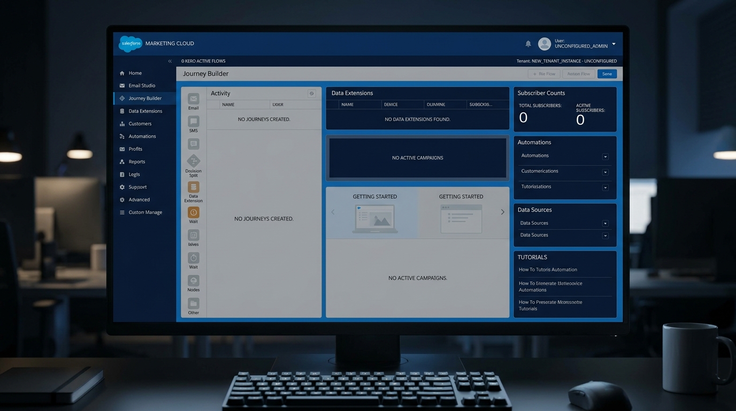Click the blue Sene button

tap(607, 74)
